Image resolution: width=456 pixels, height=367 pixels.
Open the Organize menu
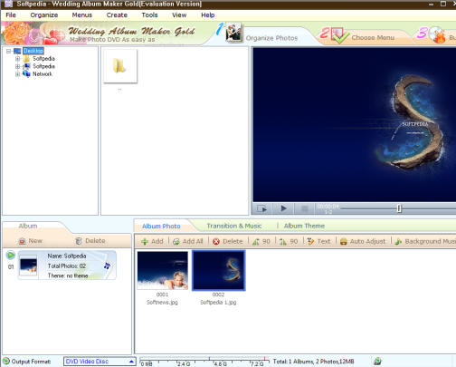[x=44, y=15]
